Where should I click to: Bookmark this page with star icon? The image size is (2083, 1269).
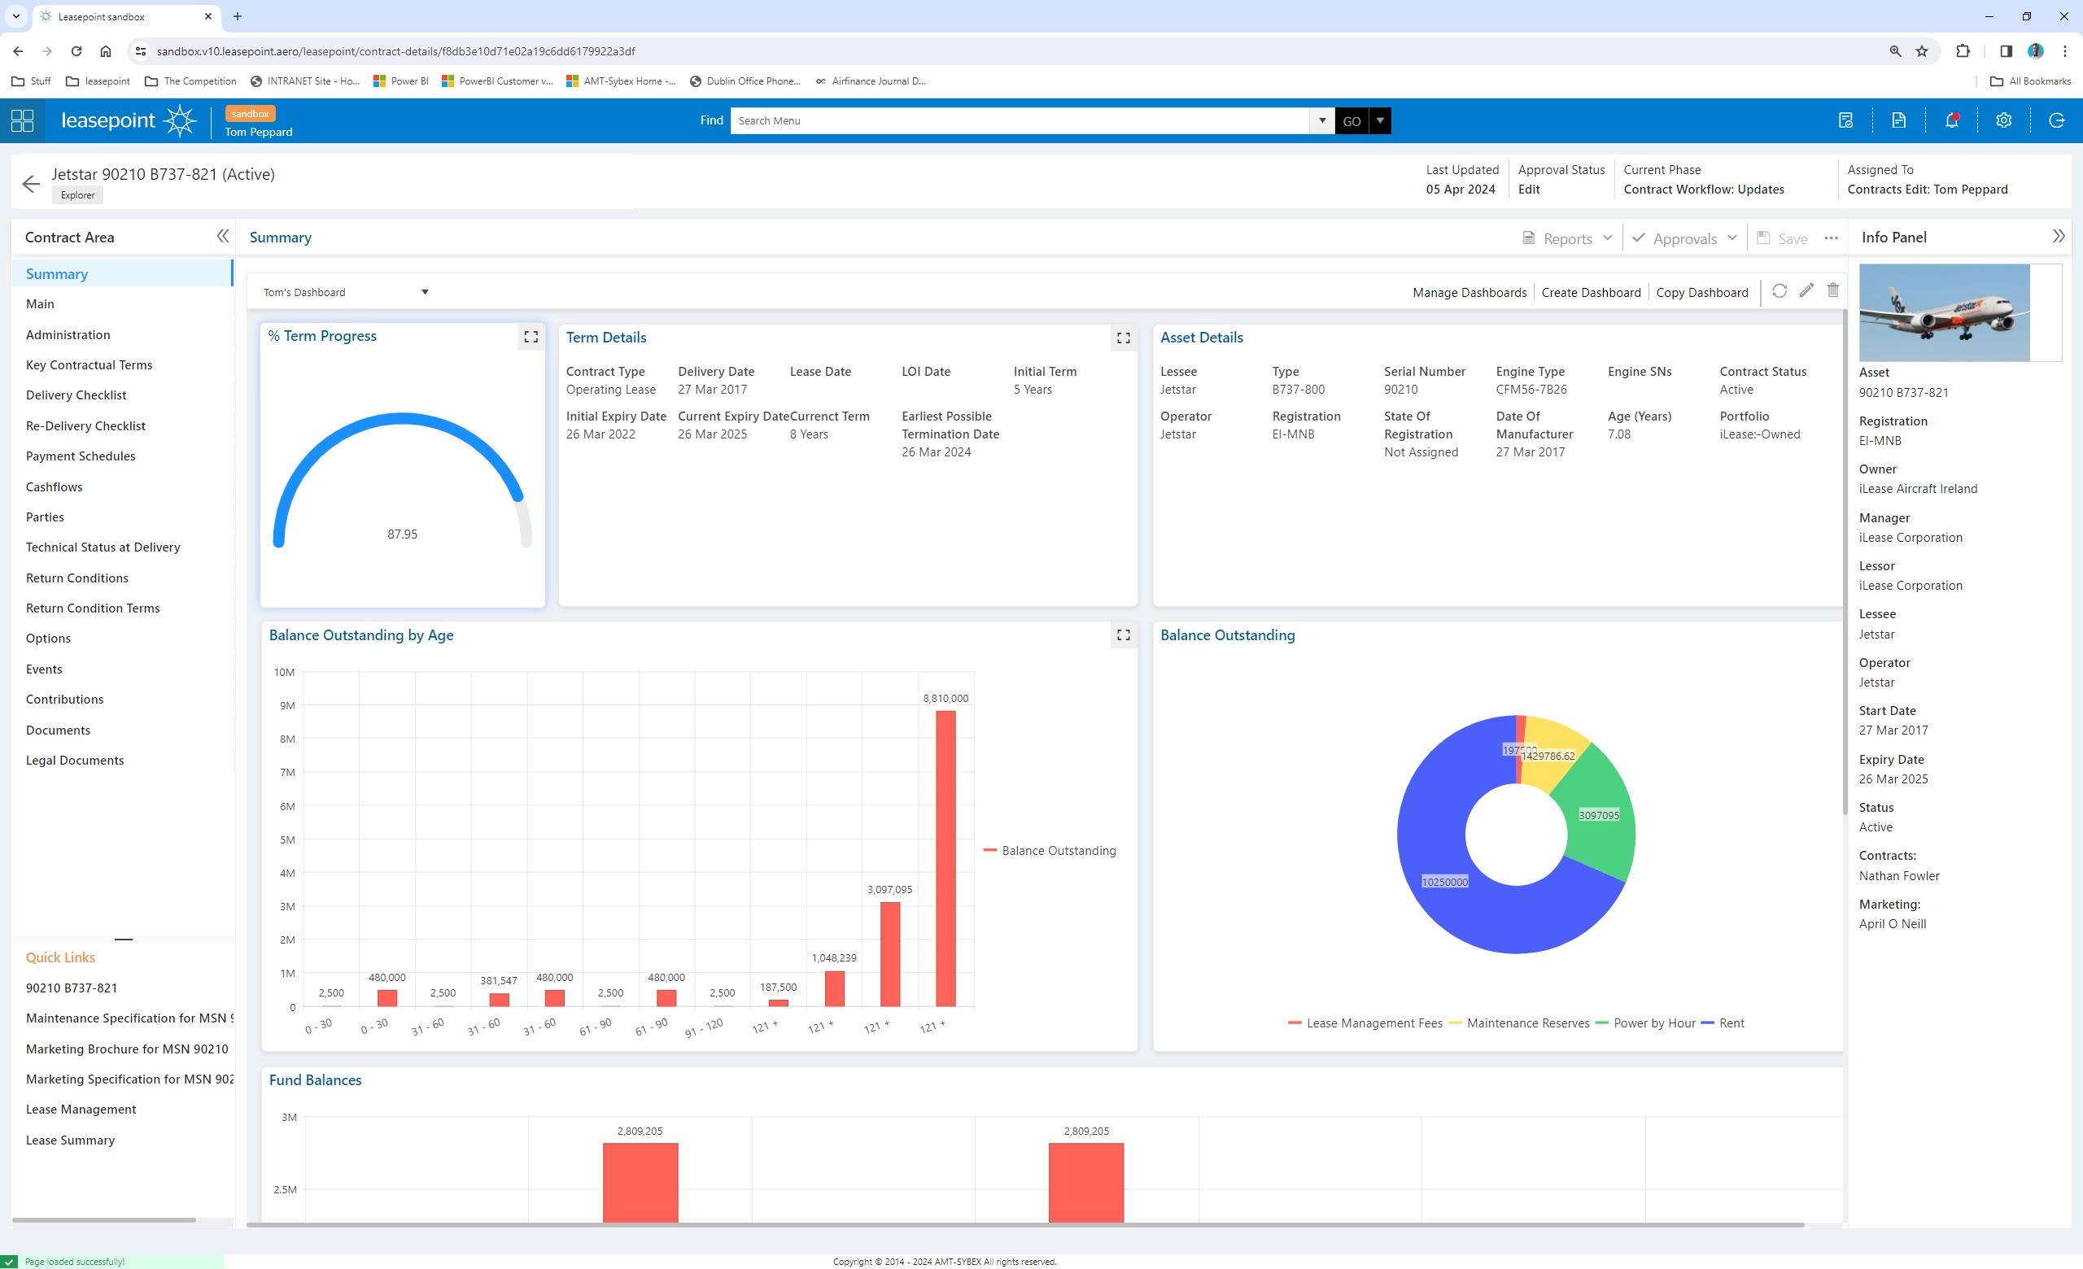(x=1922, y=51)
